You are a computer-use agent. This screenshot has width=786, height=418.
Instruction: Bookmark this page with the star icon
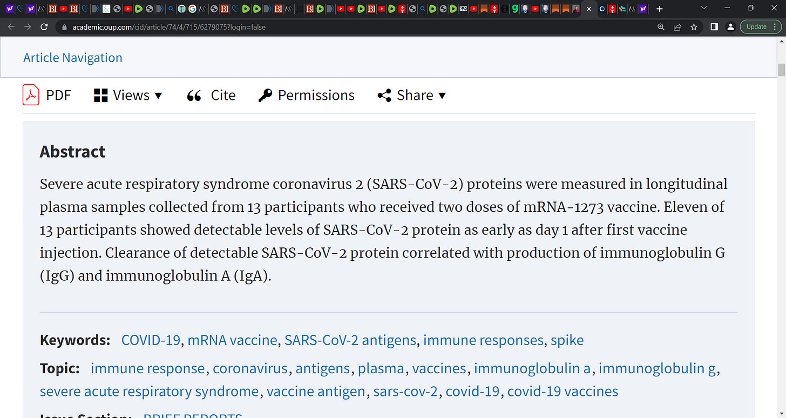click(x=694, y=26)
